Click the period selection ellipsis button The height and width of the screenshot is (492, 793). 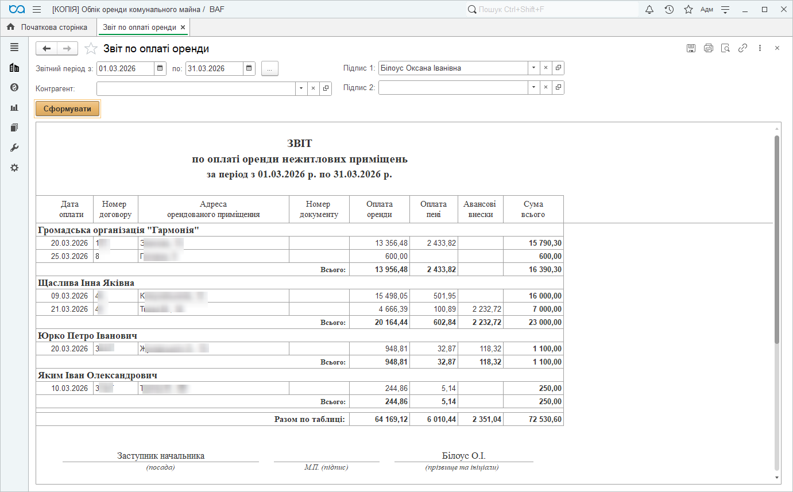point(270,68)
